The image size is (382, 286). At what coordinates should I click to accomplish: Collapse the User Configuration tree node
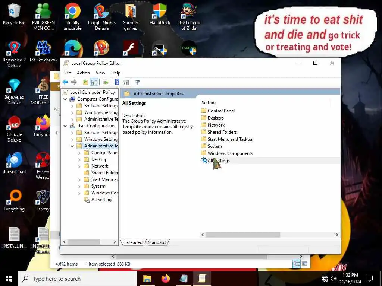(x=65, y=126)
